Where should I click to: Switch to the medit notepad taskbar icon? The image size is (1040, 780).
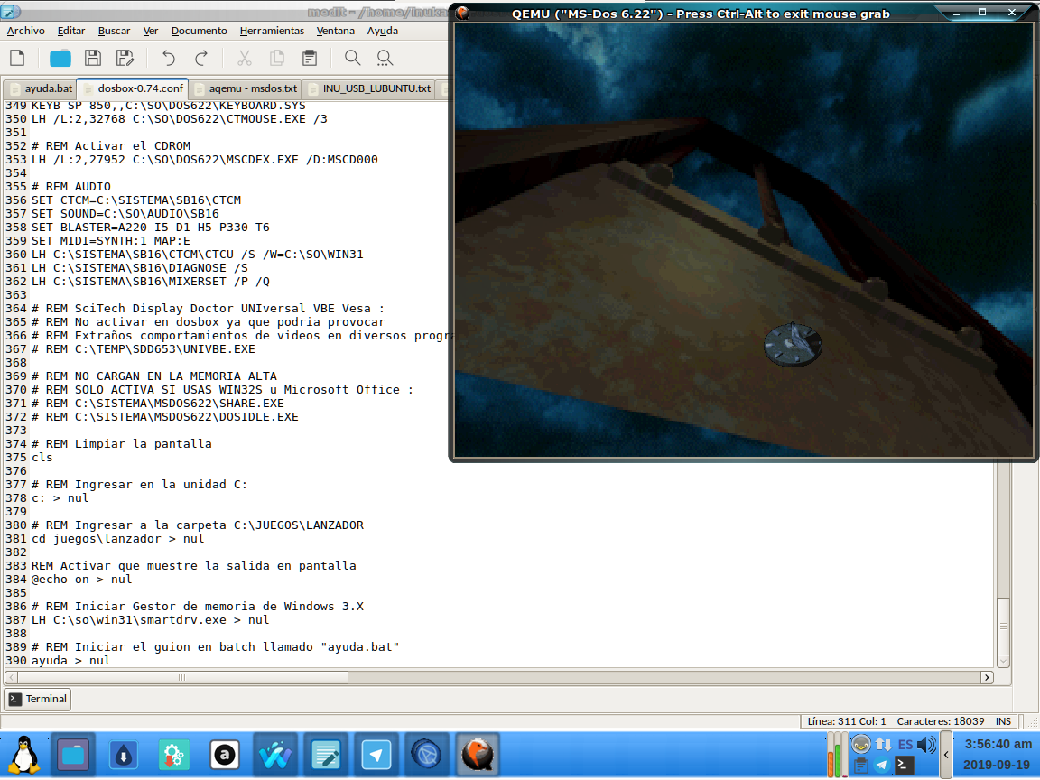pyautogui.click(x=326, y=755)
